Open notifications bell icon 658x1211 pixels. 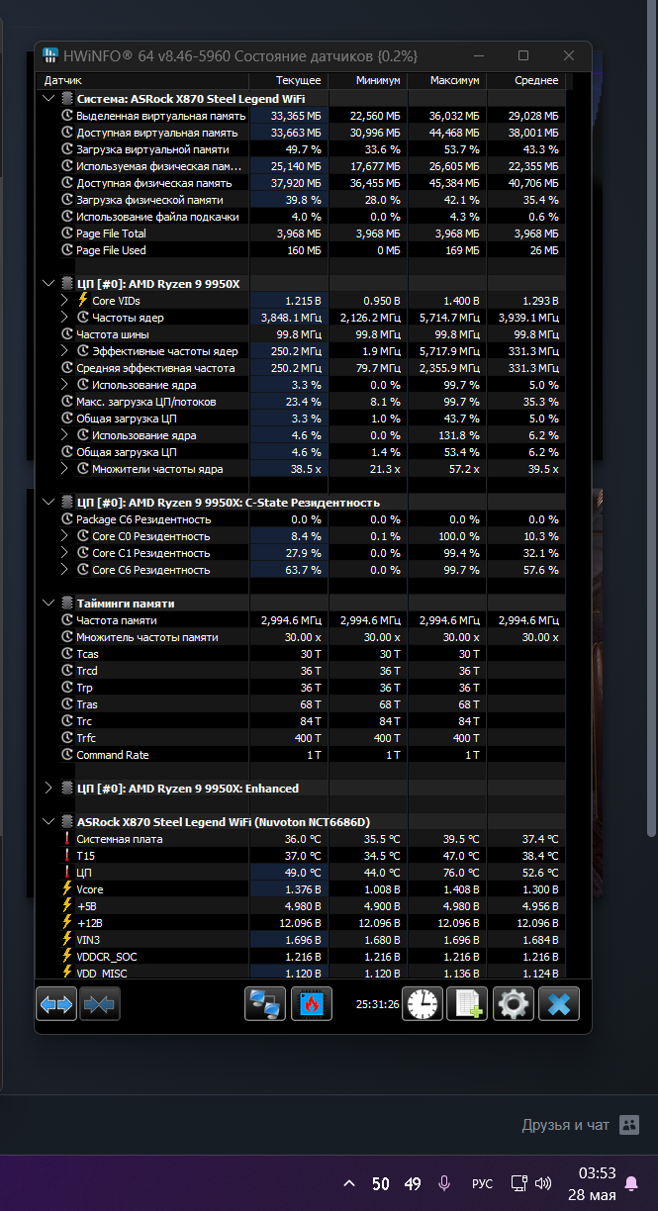(x=631, y=1183)
